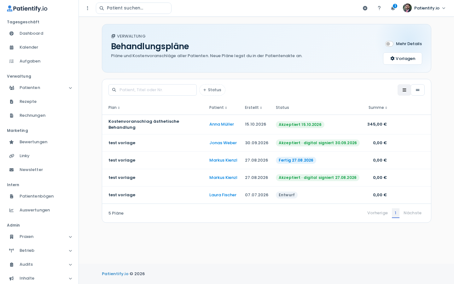The height and width of the screenshot is (284, 454).
Task: Expand the Patienten submenu
Action: point(71,88)
